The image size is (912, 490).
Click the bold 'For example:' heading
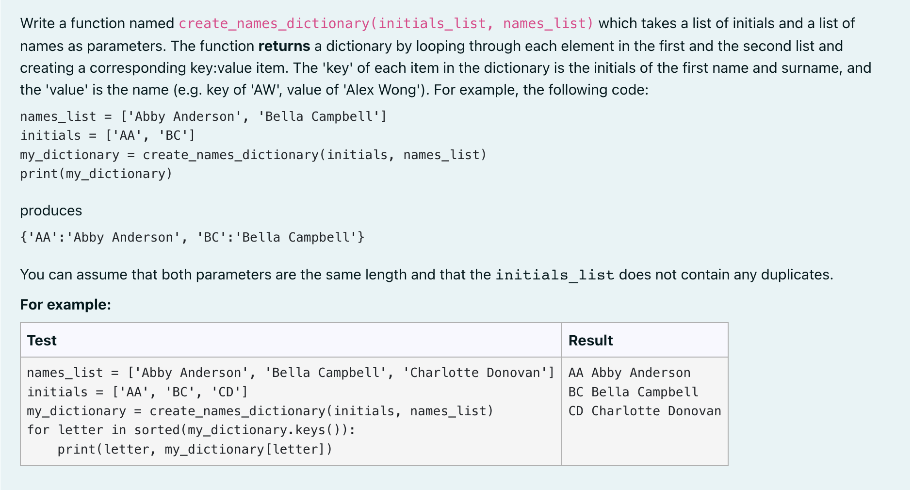[65, 305]
